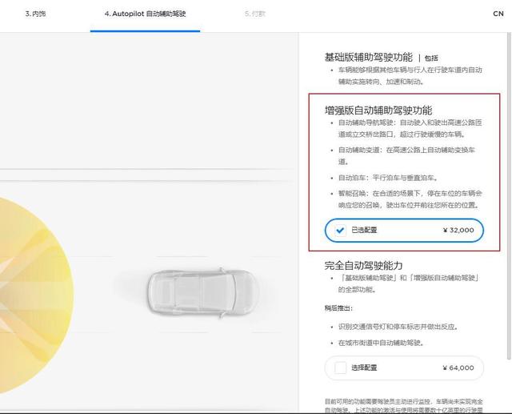Click the white car top-view image

[202, 293]
